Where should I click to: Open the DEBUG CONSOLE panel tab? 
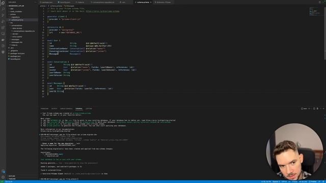66,109
